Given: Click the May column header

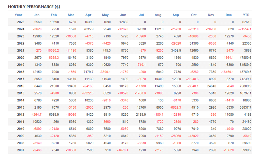Looking at the screenshot, I should coord(105,15).
